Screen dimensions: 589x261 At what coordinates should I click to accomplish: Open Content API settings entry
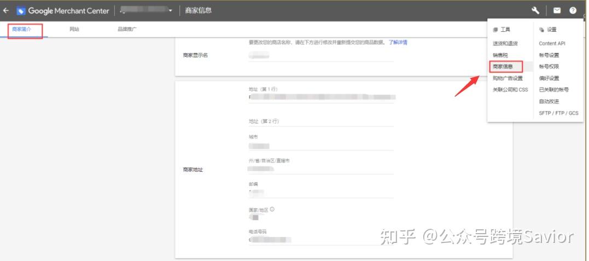click(552, 44)
